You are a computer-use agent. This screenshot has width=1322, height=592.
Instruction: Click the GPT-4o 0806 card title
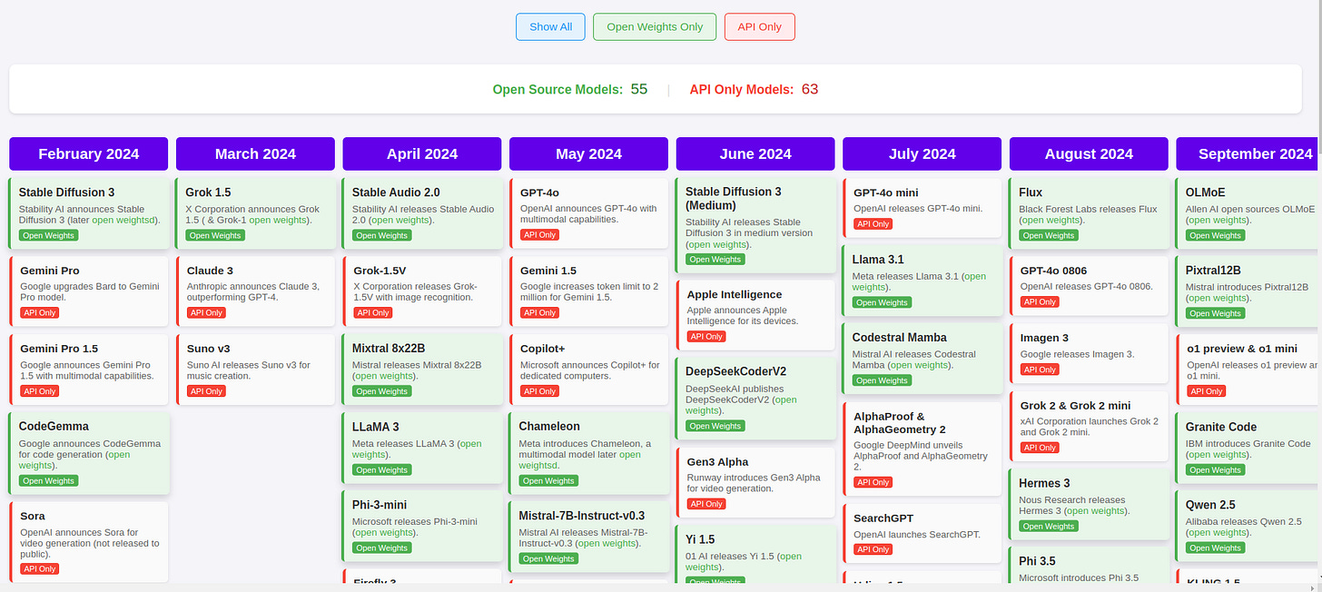point(1053,271)
